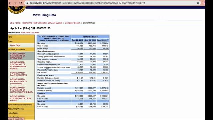Click Basic (in dollars per share) label
The width and height of the screenshot is (213, 120).
(48, 78)
